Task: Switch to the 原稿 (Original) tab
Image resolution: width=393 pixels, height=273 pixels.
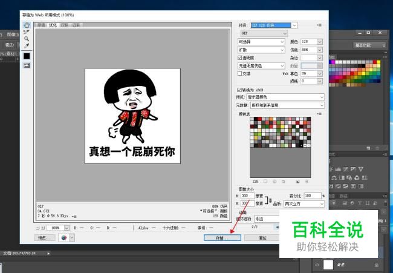Action: pyautogui.click(x=41, y=25)
